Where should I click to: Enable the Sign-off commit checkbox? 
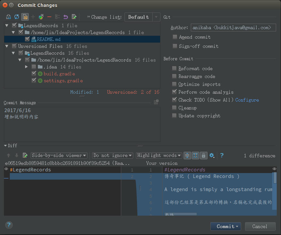(x=175, y=46)
